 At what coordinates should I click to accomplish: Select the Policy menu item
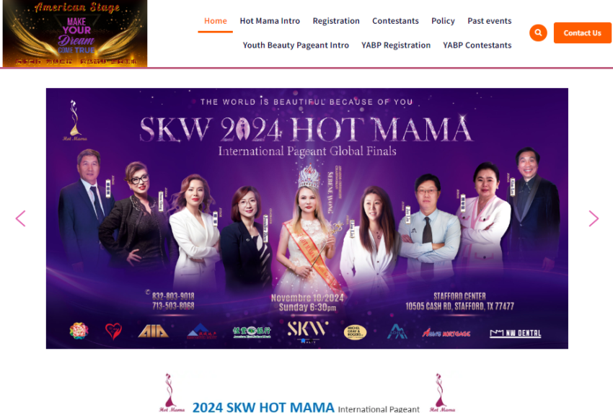(443, 21)
